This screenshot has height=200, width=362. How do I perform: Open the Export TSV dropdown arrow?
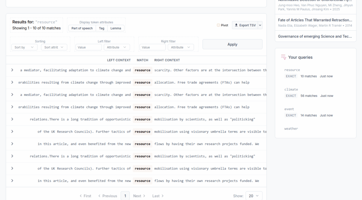(260, 25)
